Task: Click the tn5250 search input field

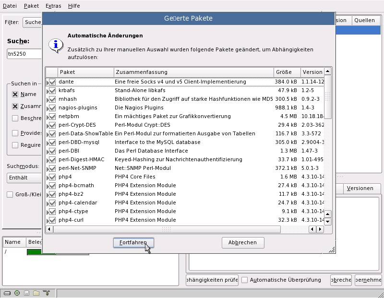Action: click(24, 54)
